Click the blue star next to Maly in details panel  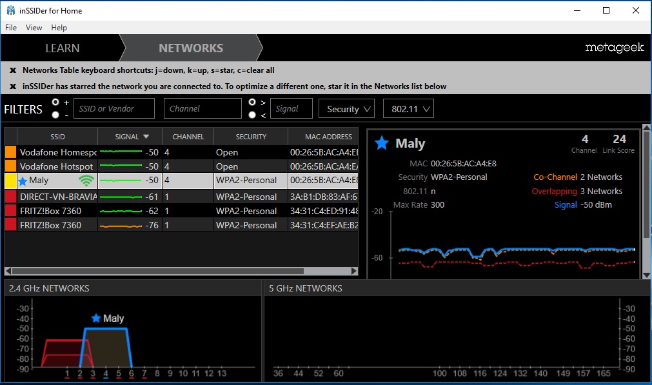(382, 143)
